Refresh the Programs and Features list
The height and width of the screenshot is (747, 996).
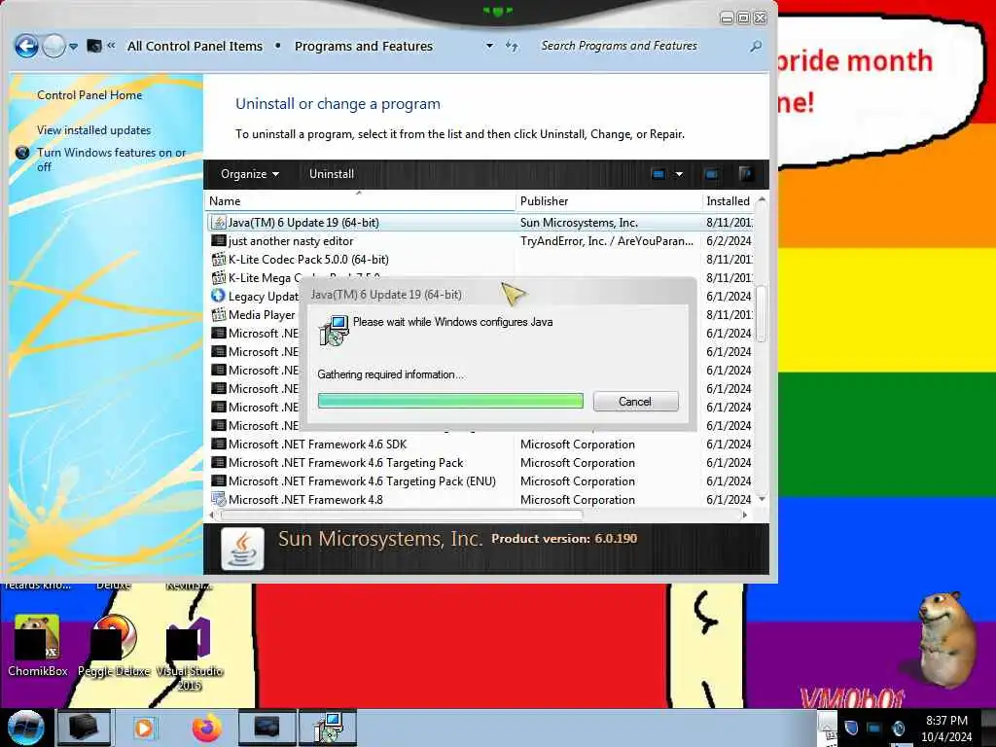[512, 46]
